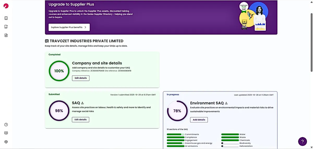The height and width of the screenshot is (149, 313).
Task: Edit details for Company and site details
Action: 81,78
